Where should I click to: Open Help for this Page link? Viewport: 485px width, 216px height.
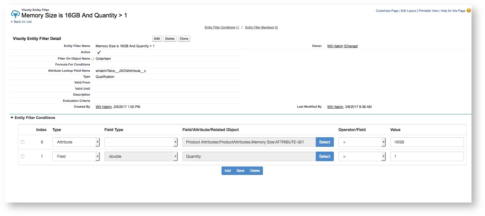453,11
